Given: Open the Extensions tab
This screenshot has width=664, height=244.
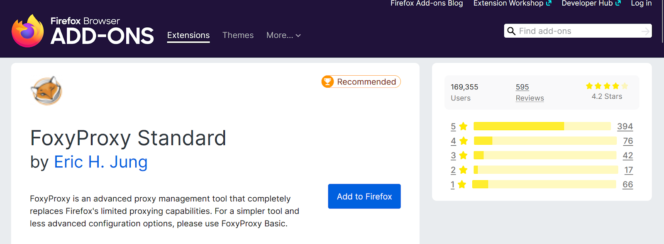Looking at the screenshot, I should 188,35.
